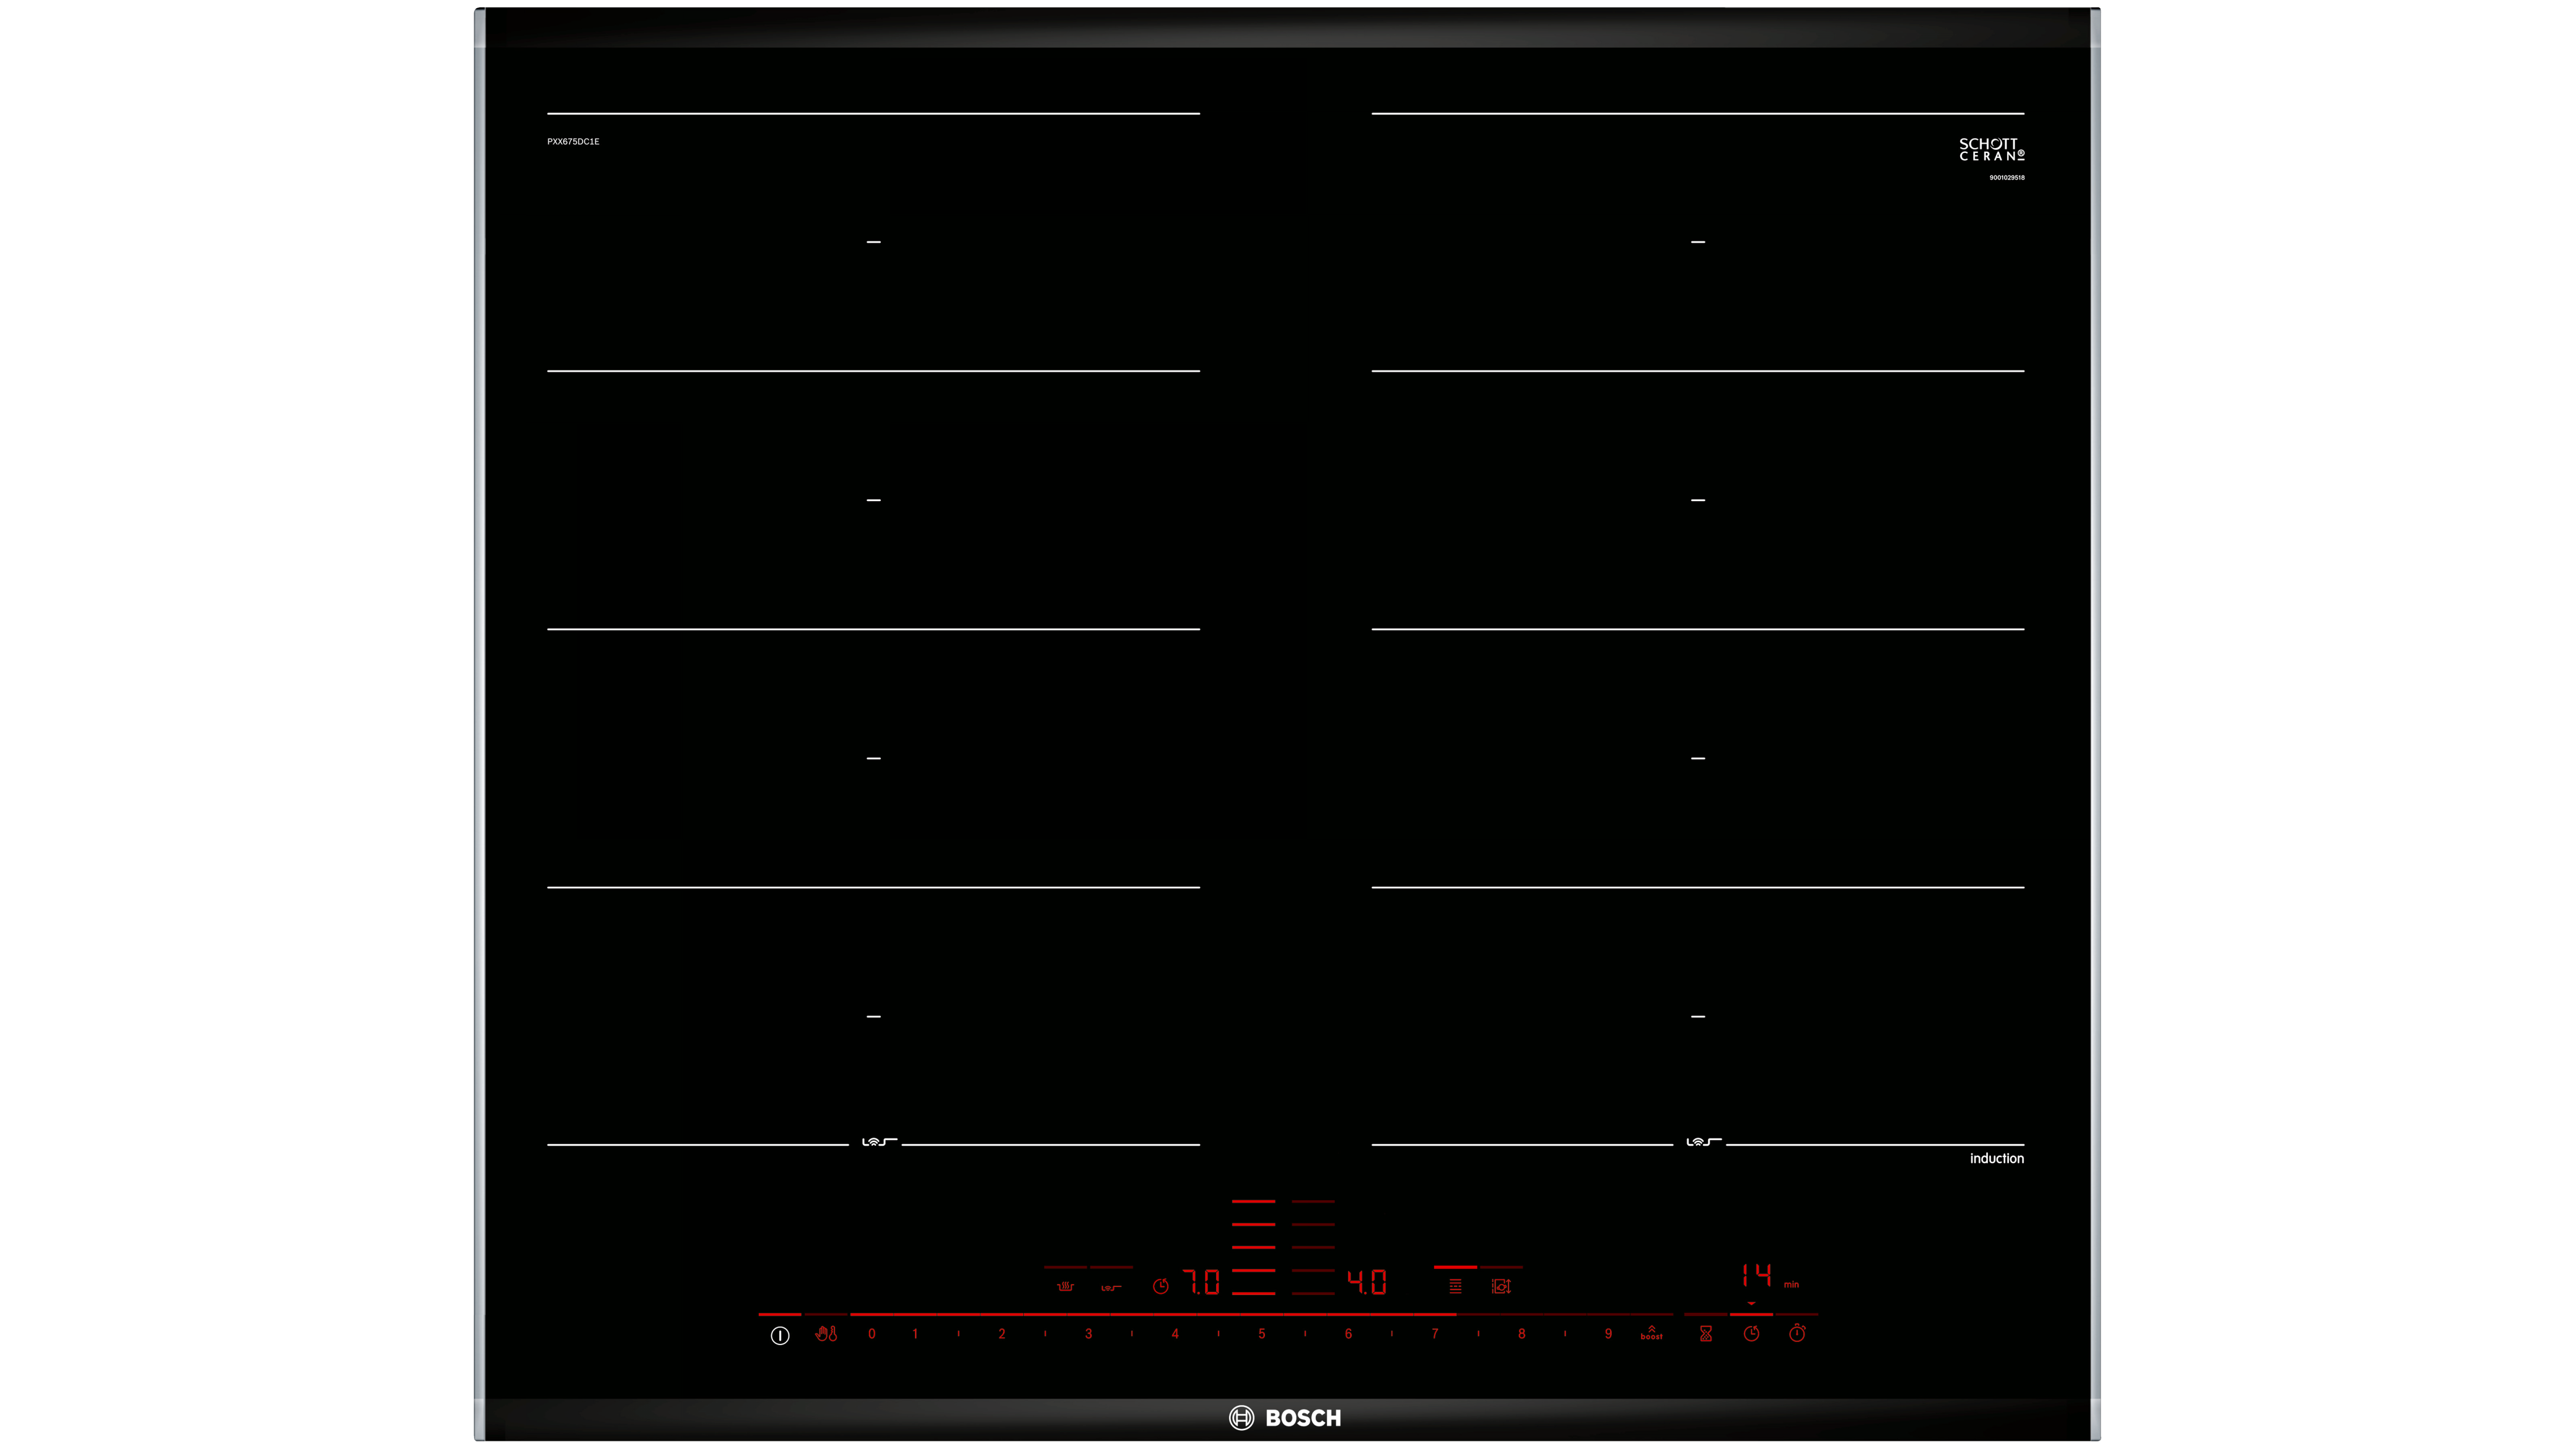
Task: Tap the Schott Ceran logo
Action: 1991,150
